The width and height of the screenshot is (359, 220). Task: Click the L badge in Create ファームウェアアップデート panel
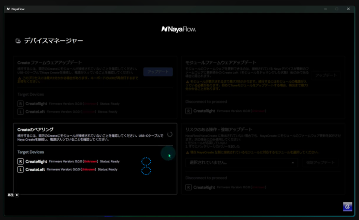click(x=20, y=112)
